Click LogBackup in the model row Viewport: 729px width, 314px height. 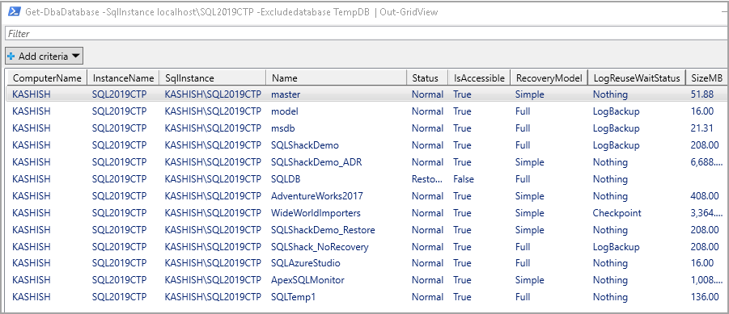616,111
